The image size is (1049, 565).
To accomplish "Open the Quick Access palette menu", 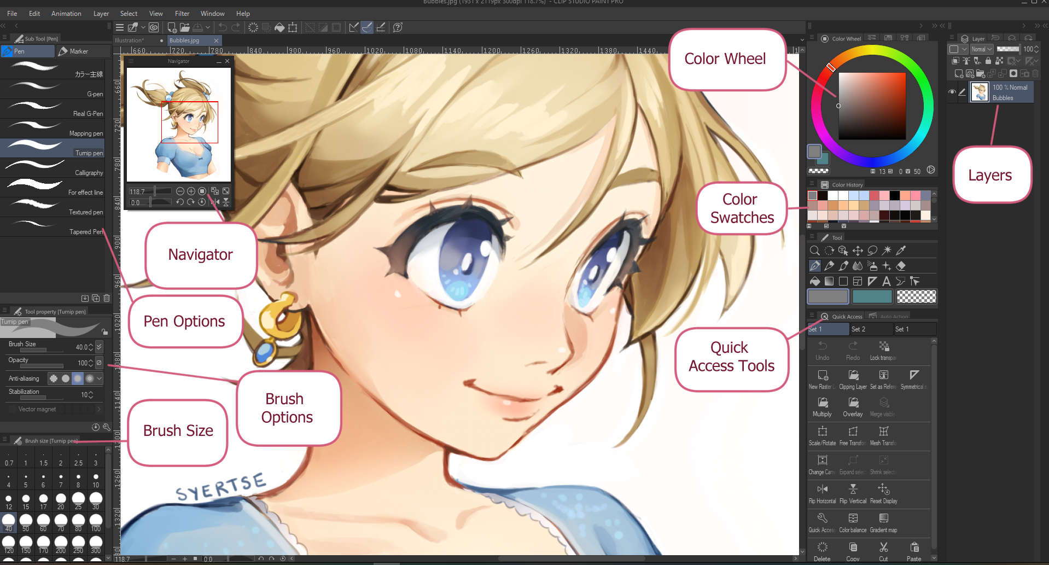I will click(x=812, y=316).
